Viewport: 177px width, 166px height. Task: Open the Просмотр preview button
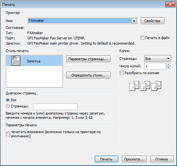click(134, 159)
